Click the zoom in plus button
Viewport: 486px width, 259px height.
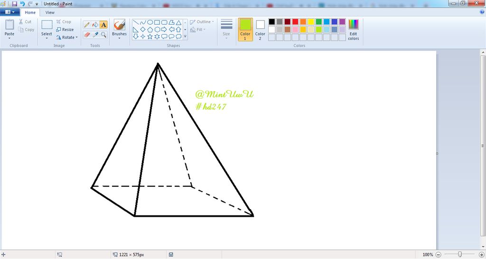[481, 254]
